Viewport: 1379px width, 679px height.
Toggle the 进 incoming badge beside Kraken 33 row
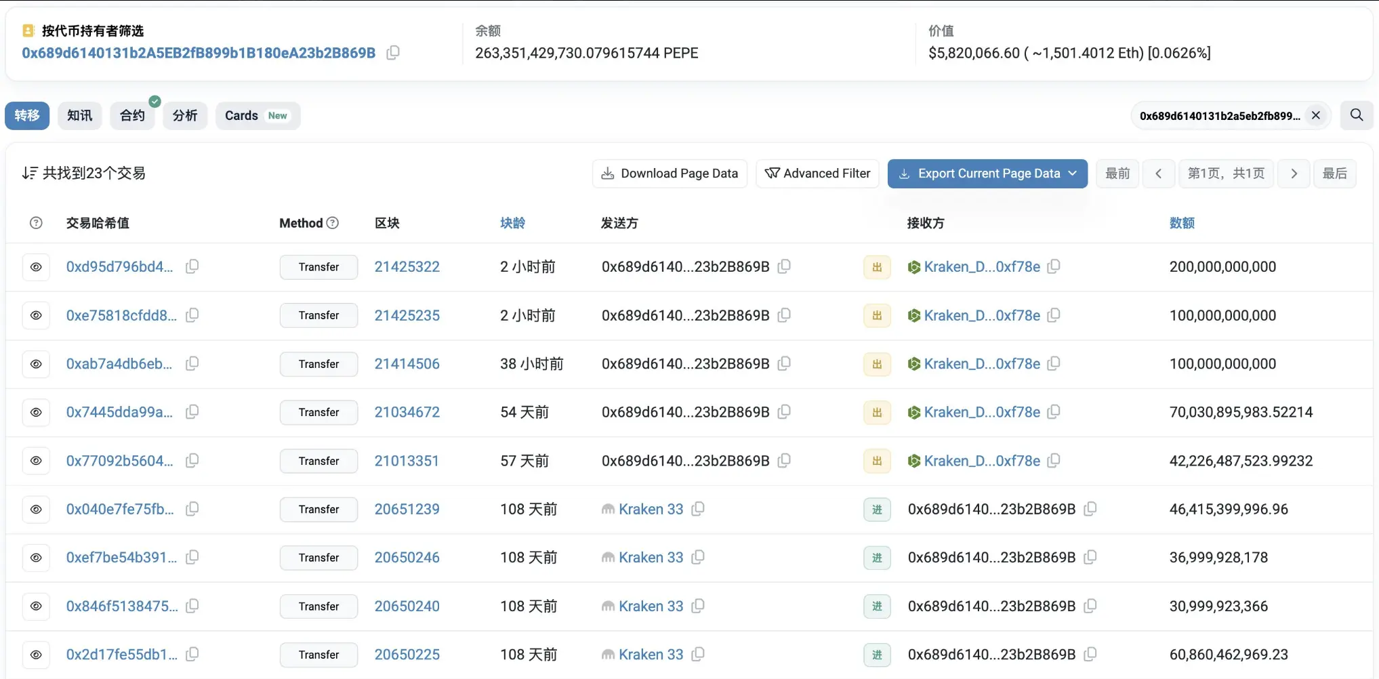pyautogui.click(x=876, y=509)
